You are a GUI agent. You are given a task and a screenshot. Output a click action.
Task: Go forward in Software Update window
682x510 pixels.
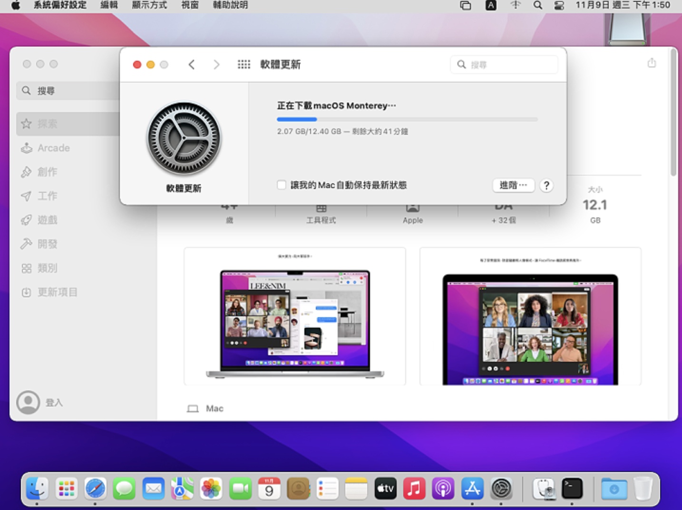[x=216, y=65]
